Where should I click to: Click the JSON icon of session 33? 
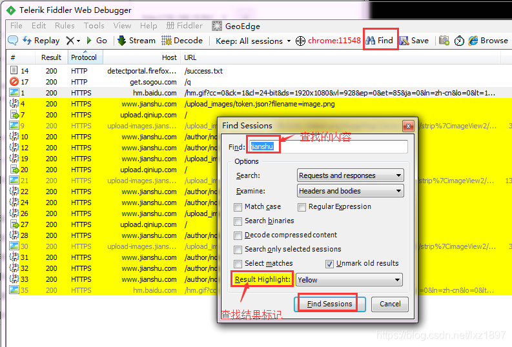pos(14,279)
